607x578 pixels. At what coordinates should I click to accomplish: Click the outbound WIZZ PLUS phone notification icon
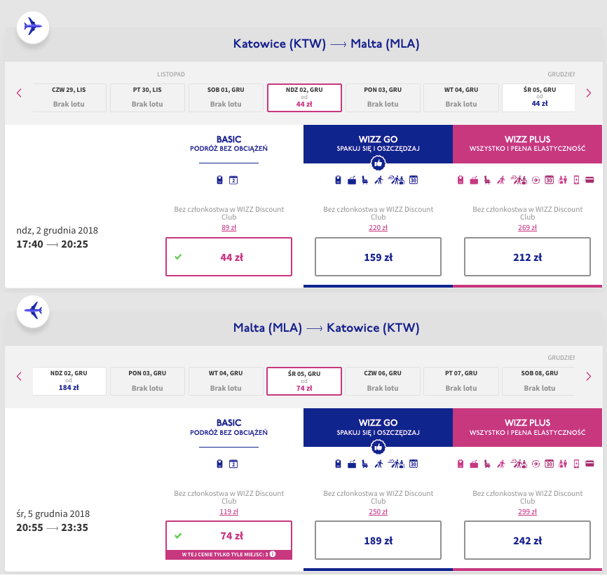576,180
